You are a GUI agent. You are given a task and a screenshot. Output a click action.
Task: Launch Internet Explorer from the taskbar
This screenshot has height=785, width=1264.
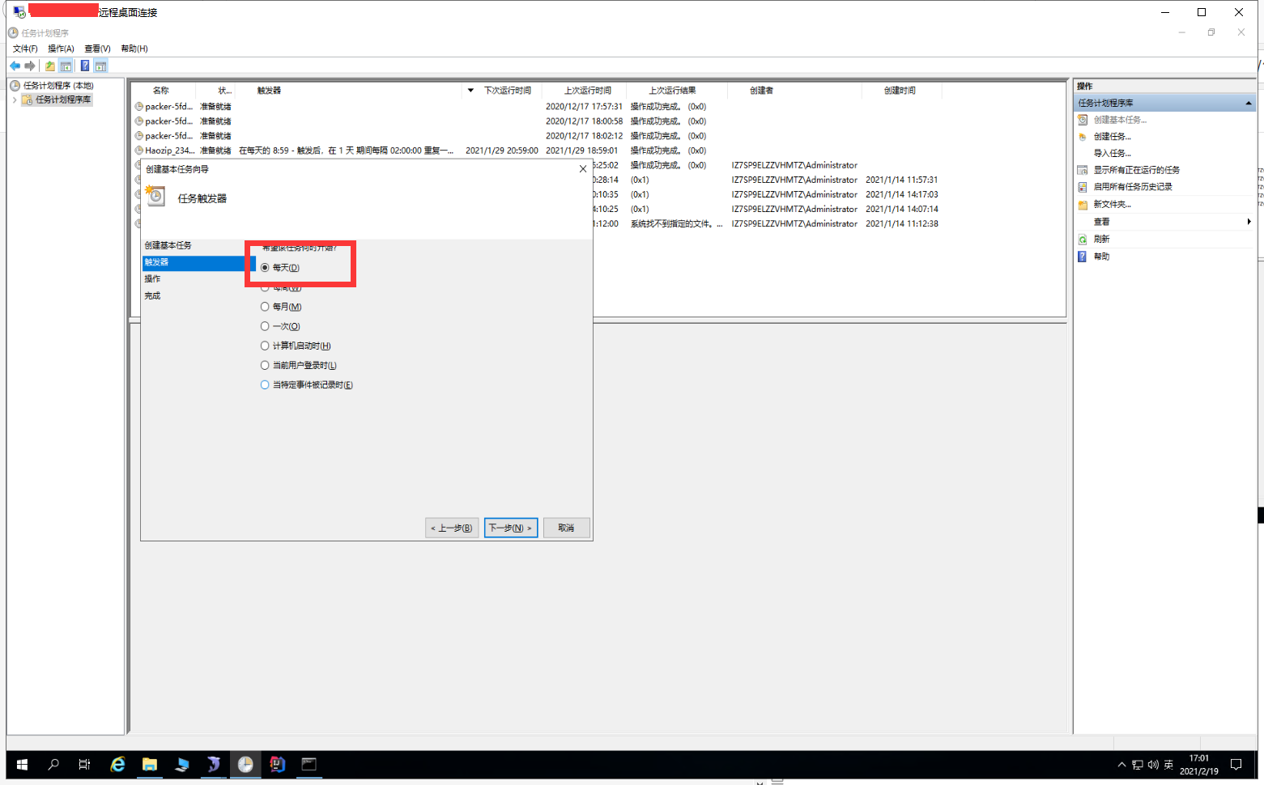[x=117, y=764]
